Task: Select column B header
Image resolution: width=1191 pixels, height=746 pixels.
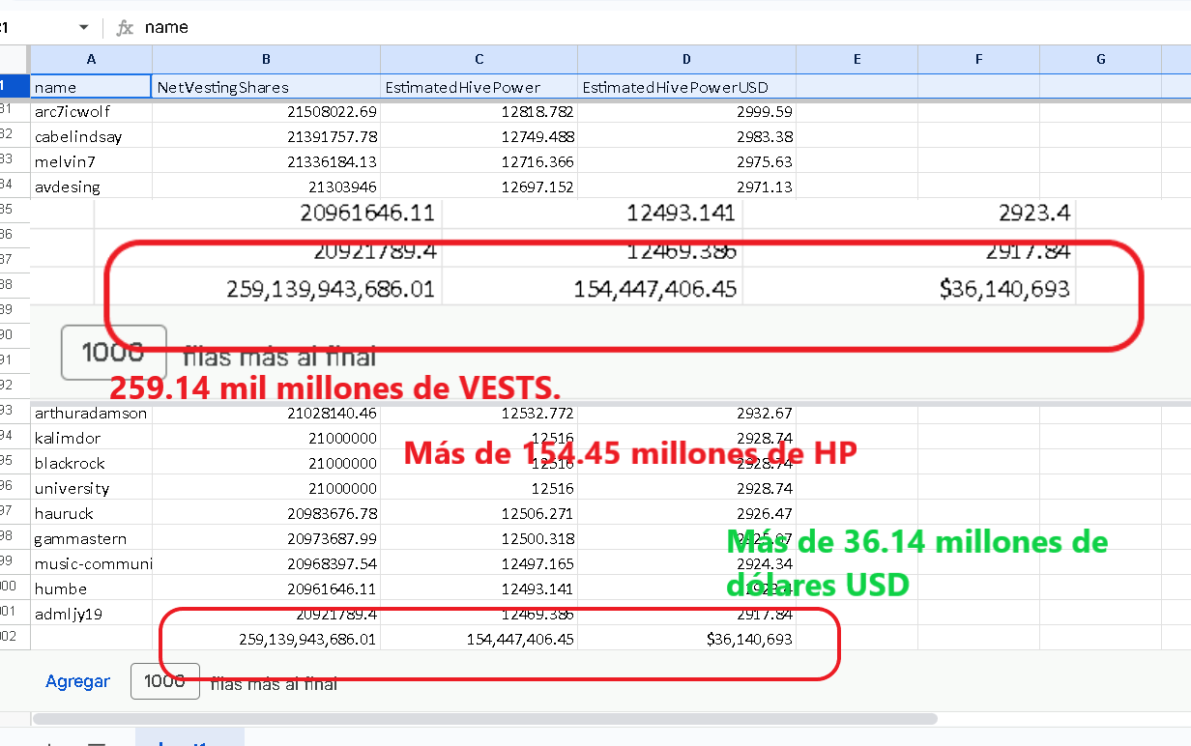Action: (x=266, y=59)
